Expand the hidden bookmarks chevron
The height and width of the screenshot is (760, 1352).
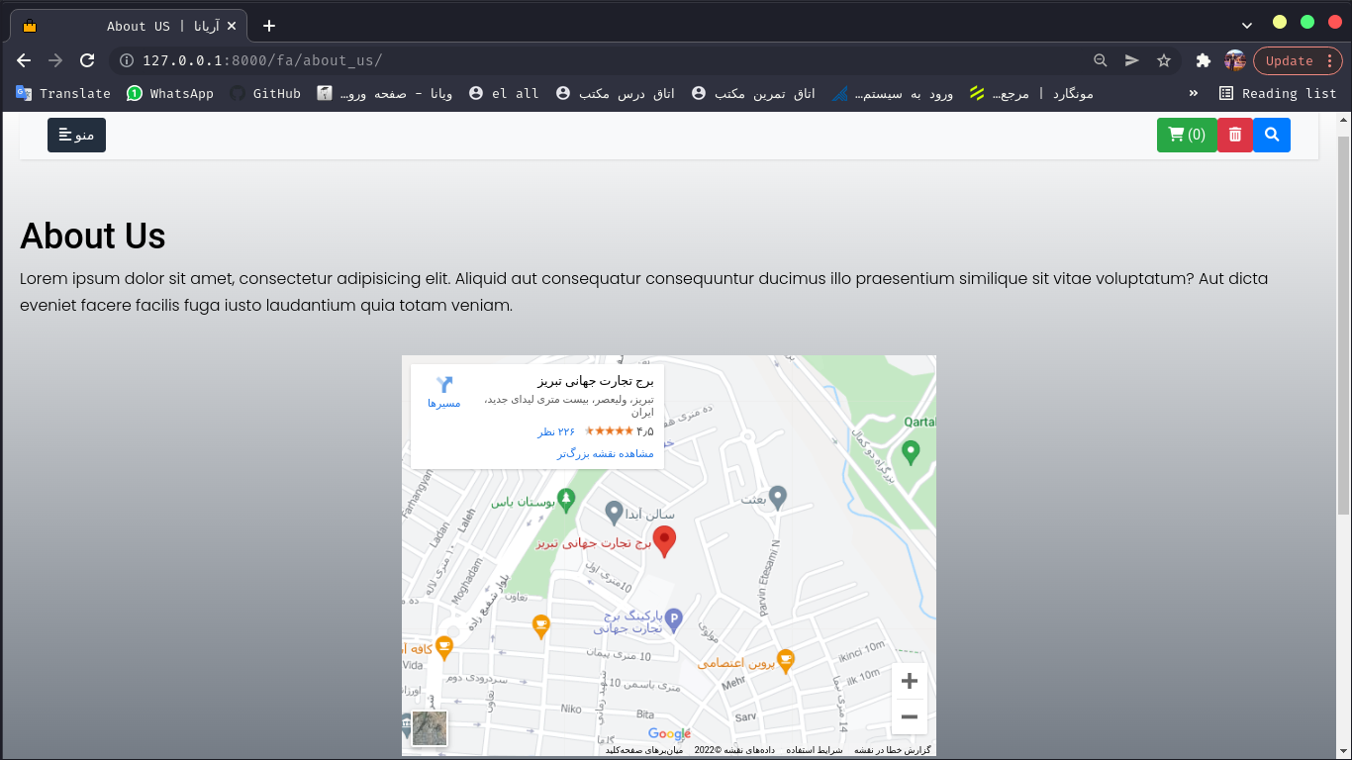1194,93
